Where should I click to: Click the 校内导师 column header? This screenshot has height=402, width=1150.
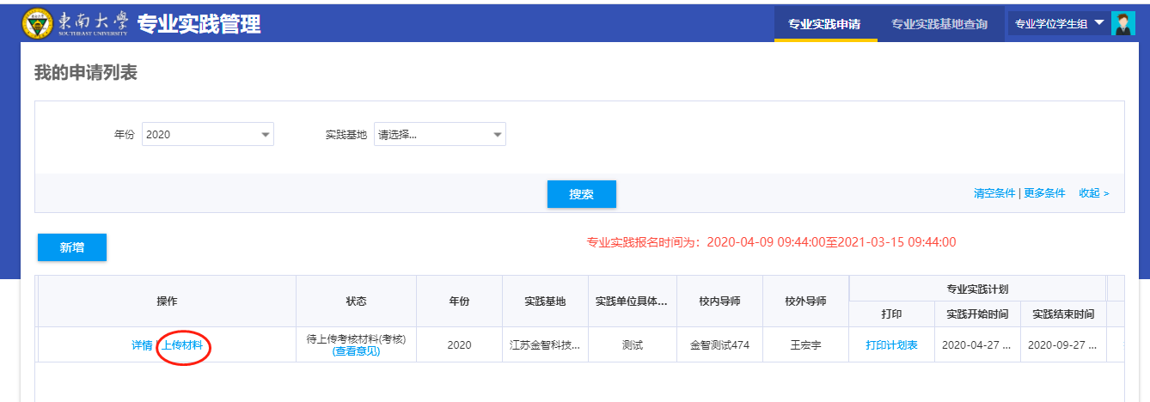[x=719, y=301]
